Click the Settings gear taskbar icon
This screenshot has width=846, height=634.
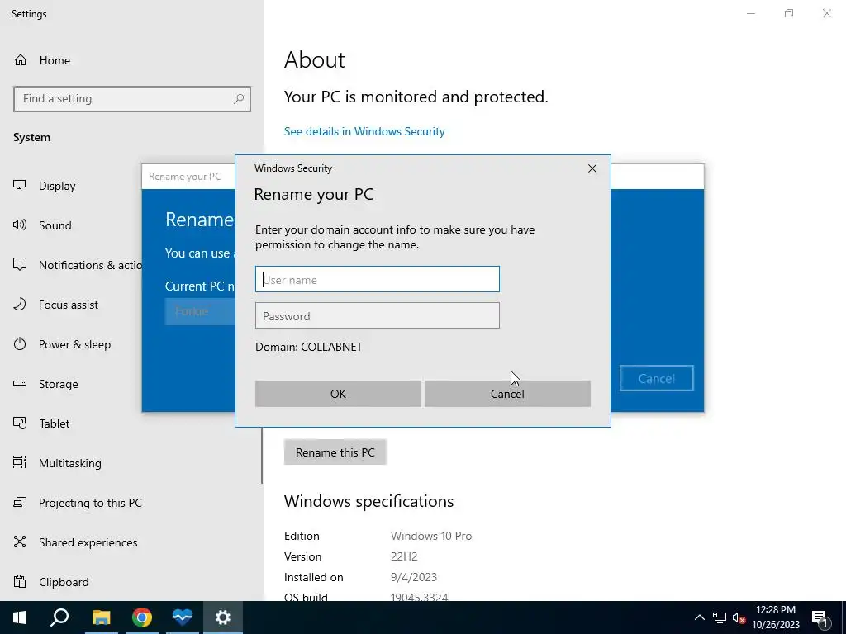(x=223, y=617)
